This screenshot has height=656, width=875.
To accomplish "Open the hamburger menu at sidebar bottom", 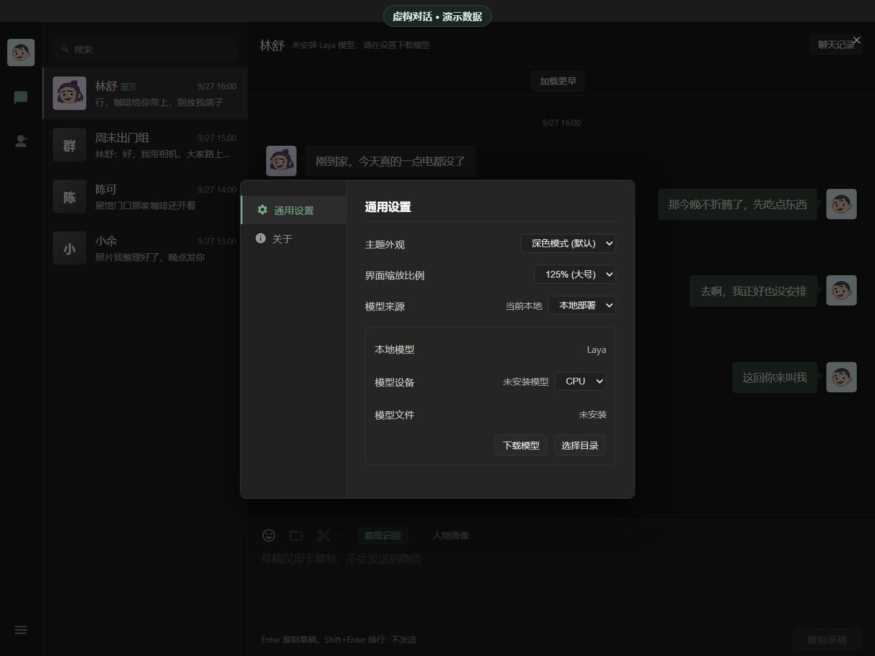I will click(x=21, y=630).
